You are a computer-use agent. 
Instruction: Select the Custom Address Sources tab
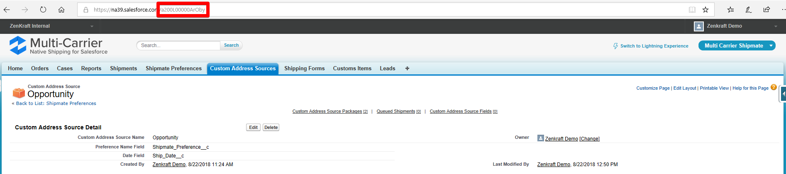pyautogui.click(x=243, y=68)
